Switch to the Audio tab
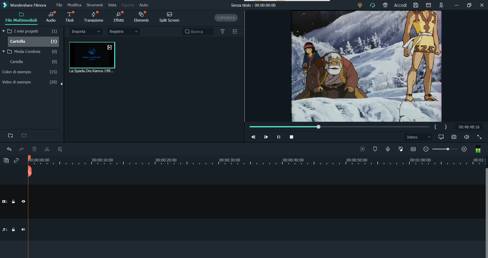Image resolution: width=488 pixels, height=258 pixels. (x=51, y=17)
